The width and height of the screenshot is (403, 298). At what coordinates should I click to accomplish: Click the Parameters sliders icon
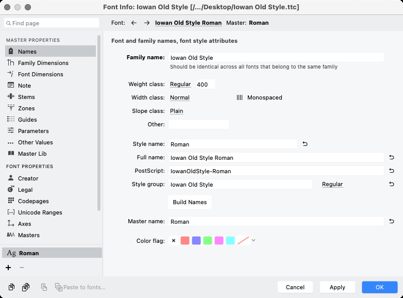tap(11, 130)
